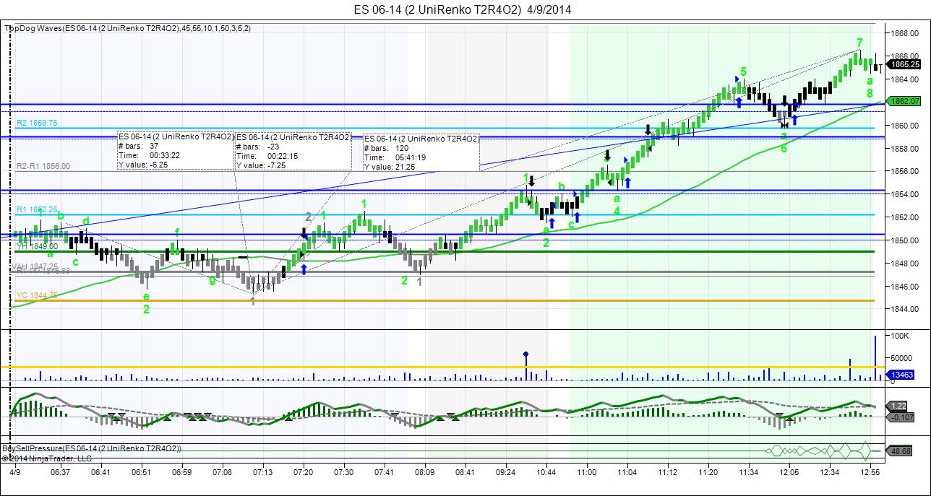Click the green wave label 5
The image size is (931, 496).
tap(743, 71)
